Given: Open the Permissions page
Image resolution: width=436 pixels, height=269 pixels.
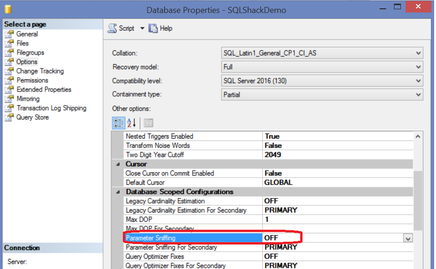Looking at the screenshot, I should pyautogui.click(x=32, y=80).
